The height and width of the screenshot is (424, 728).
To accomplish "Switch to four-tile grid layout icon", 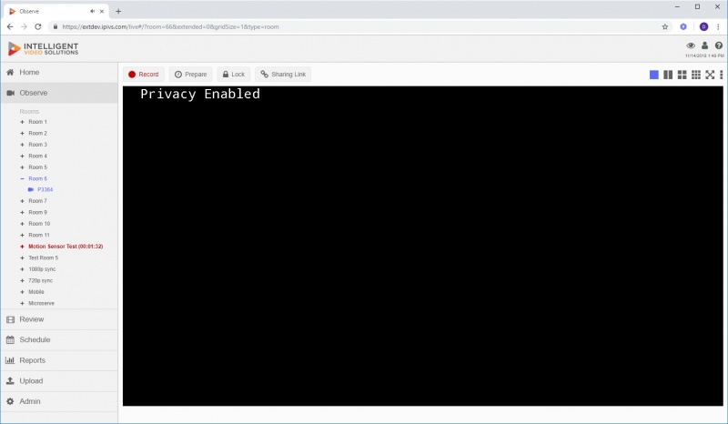I will [x=682, y=75].
